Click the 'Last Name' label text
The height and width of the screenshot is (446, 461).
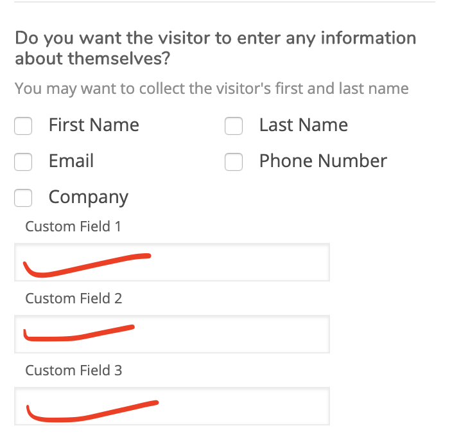[304, 125]
